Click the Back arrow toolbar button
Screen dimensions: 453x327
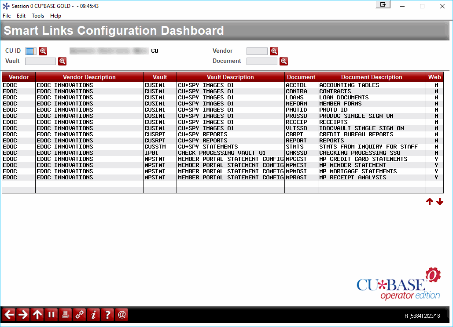point(9,315)
